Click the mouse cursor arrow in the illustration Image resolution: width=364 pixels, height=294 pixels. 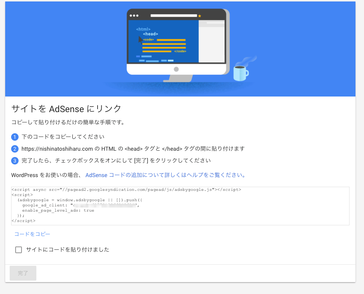tap(140, 39)
